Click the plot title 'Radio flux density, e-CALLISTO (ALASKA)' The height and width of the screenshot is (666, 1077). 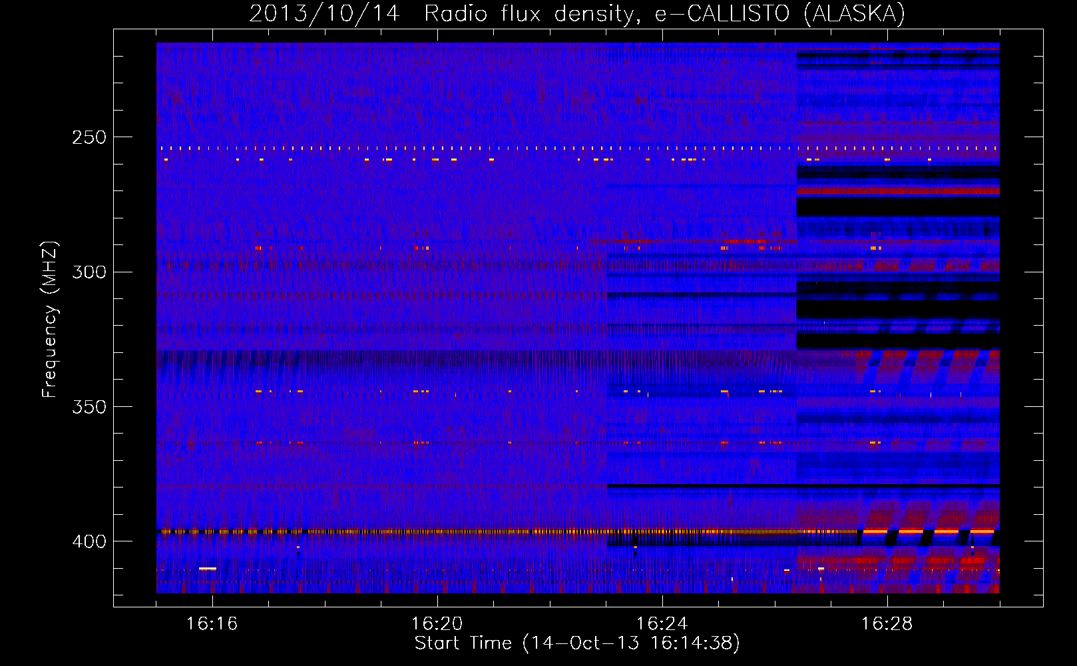click(x=664, y=13)
